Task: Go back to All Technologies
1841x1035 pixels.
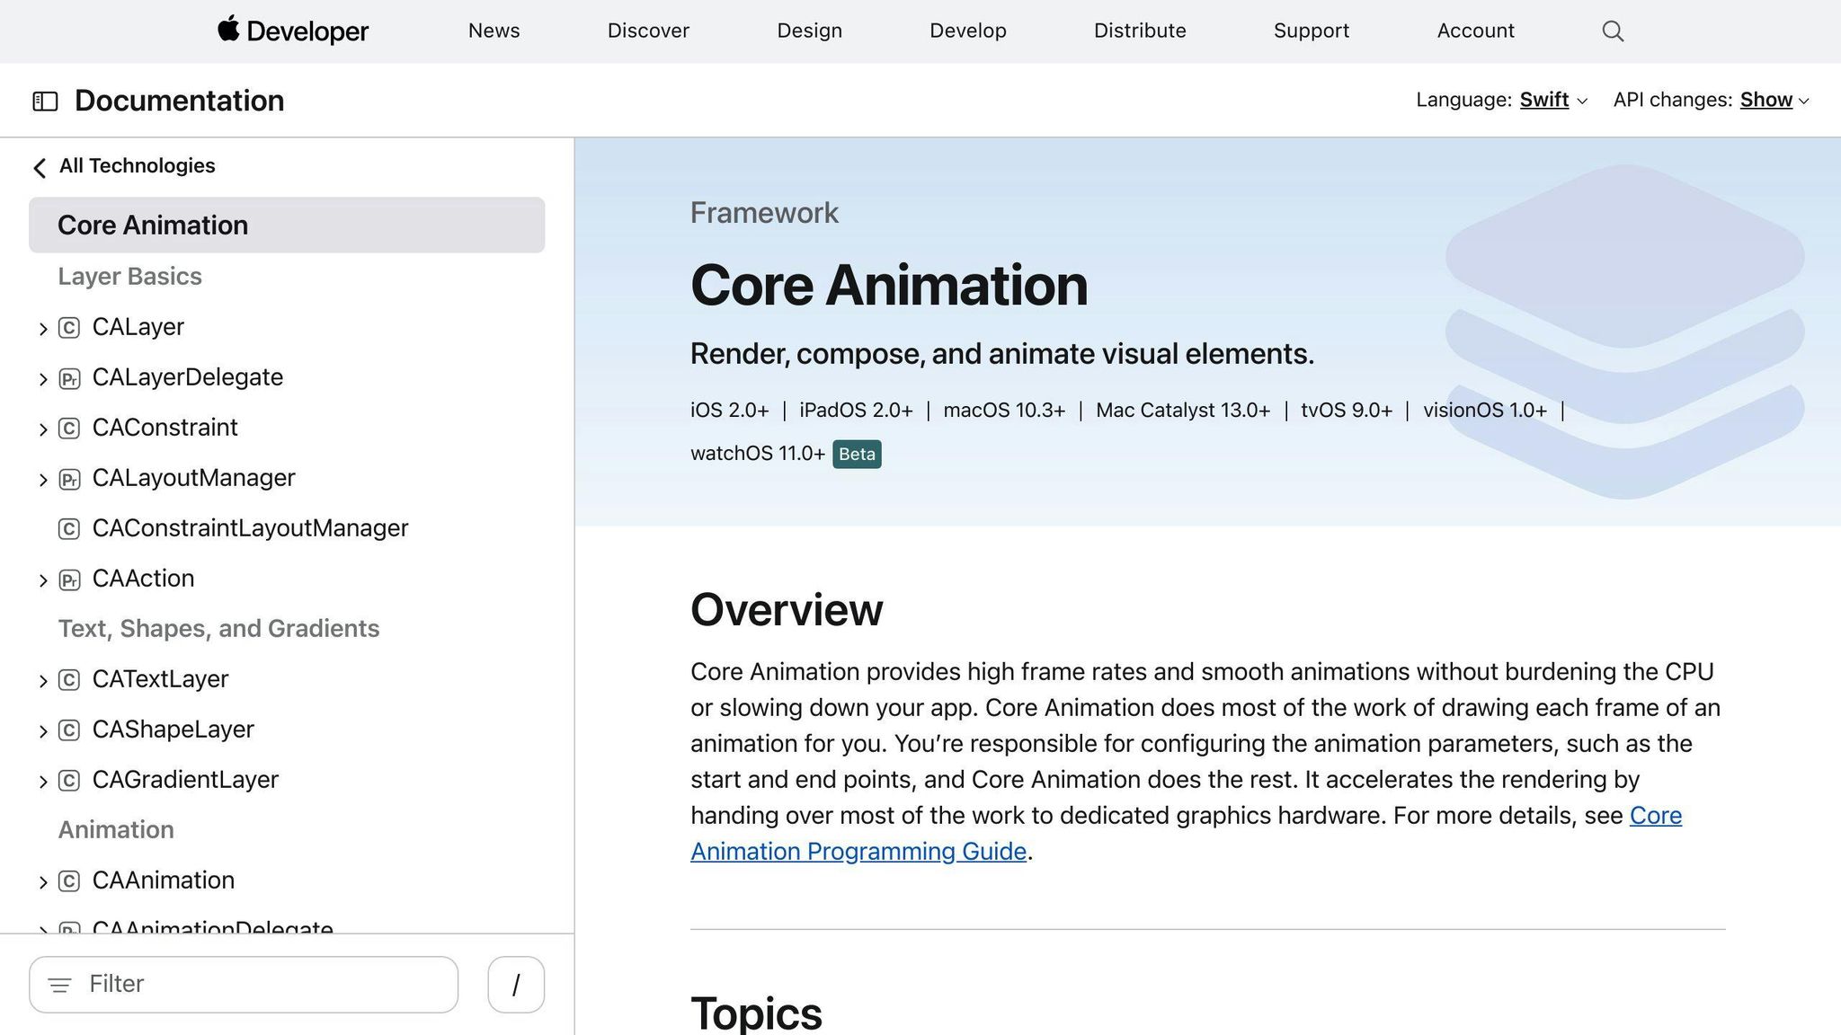Action: [137, 165]
